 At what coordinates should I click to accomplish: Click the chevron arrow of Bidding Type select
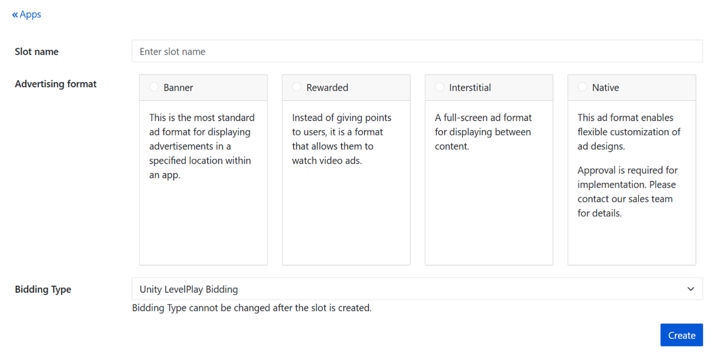pos(690,289)
